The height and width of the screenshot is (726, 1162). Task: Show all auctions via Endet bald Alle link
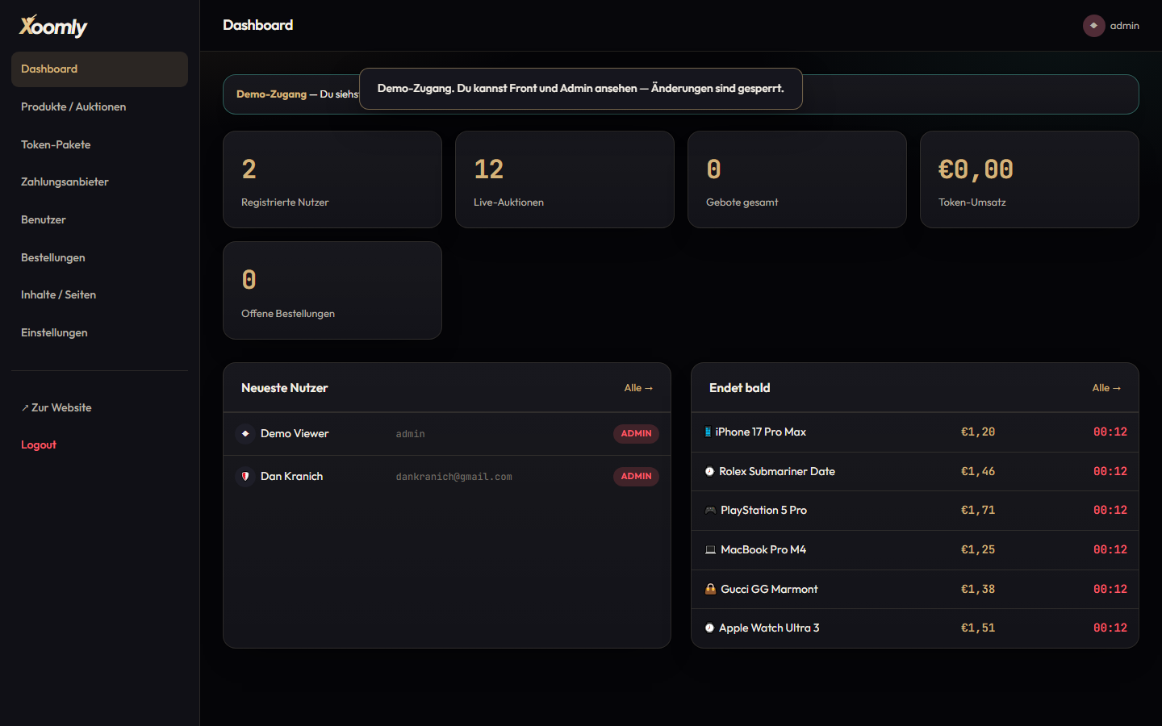(1106, 388)
